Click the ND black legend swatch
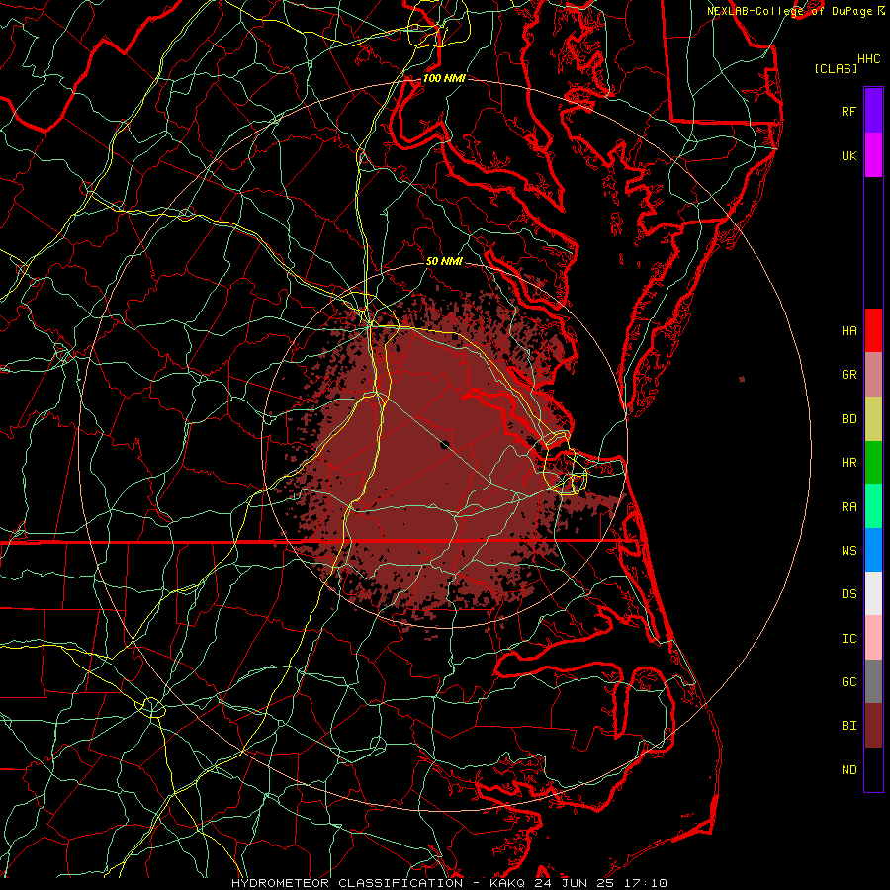 pos(873,769)
